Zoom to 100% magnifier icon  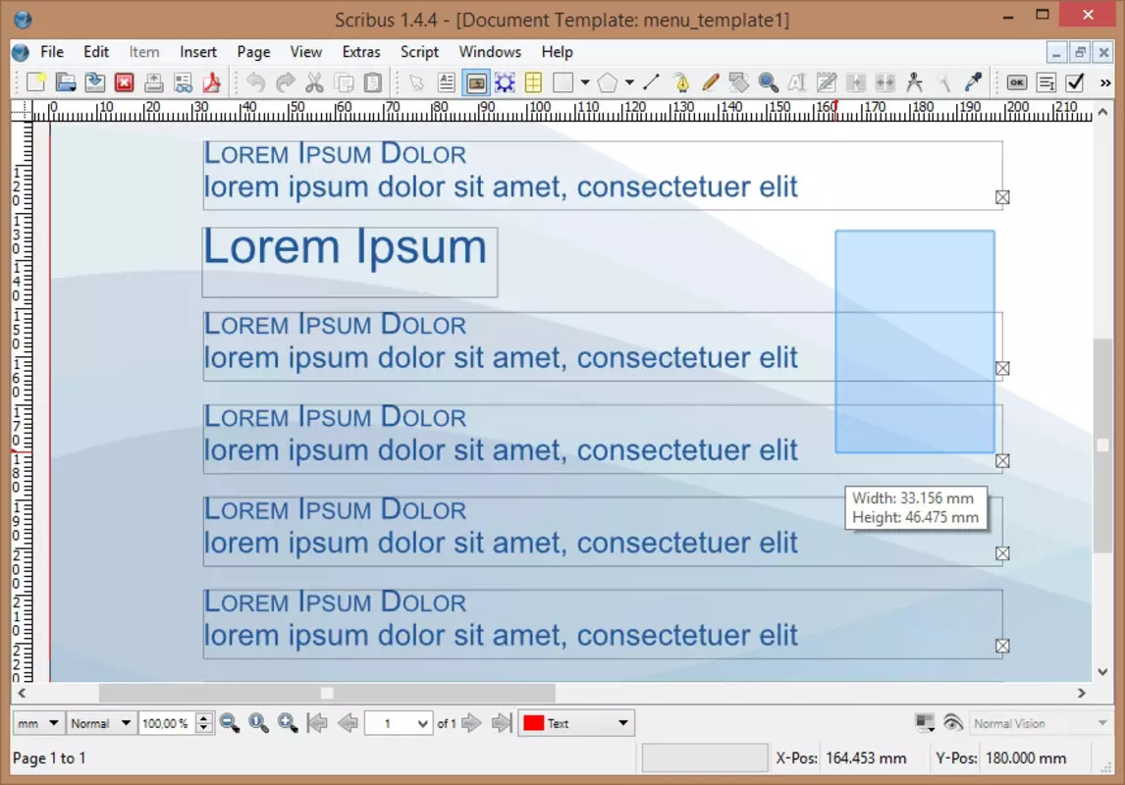click(258, 723)
